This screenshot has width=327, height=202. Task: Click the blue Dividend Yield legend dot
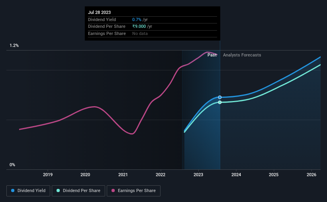(13, 190)
